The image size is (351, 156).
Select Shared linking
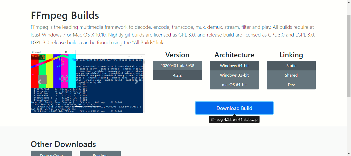click(x=291, y=75)
